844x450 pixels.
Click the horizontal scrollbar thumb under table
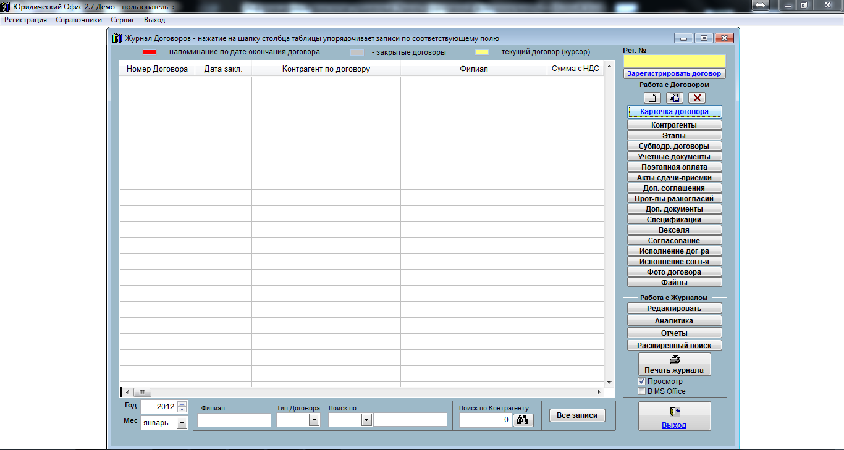coord(142,392)
